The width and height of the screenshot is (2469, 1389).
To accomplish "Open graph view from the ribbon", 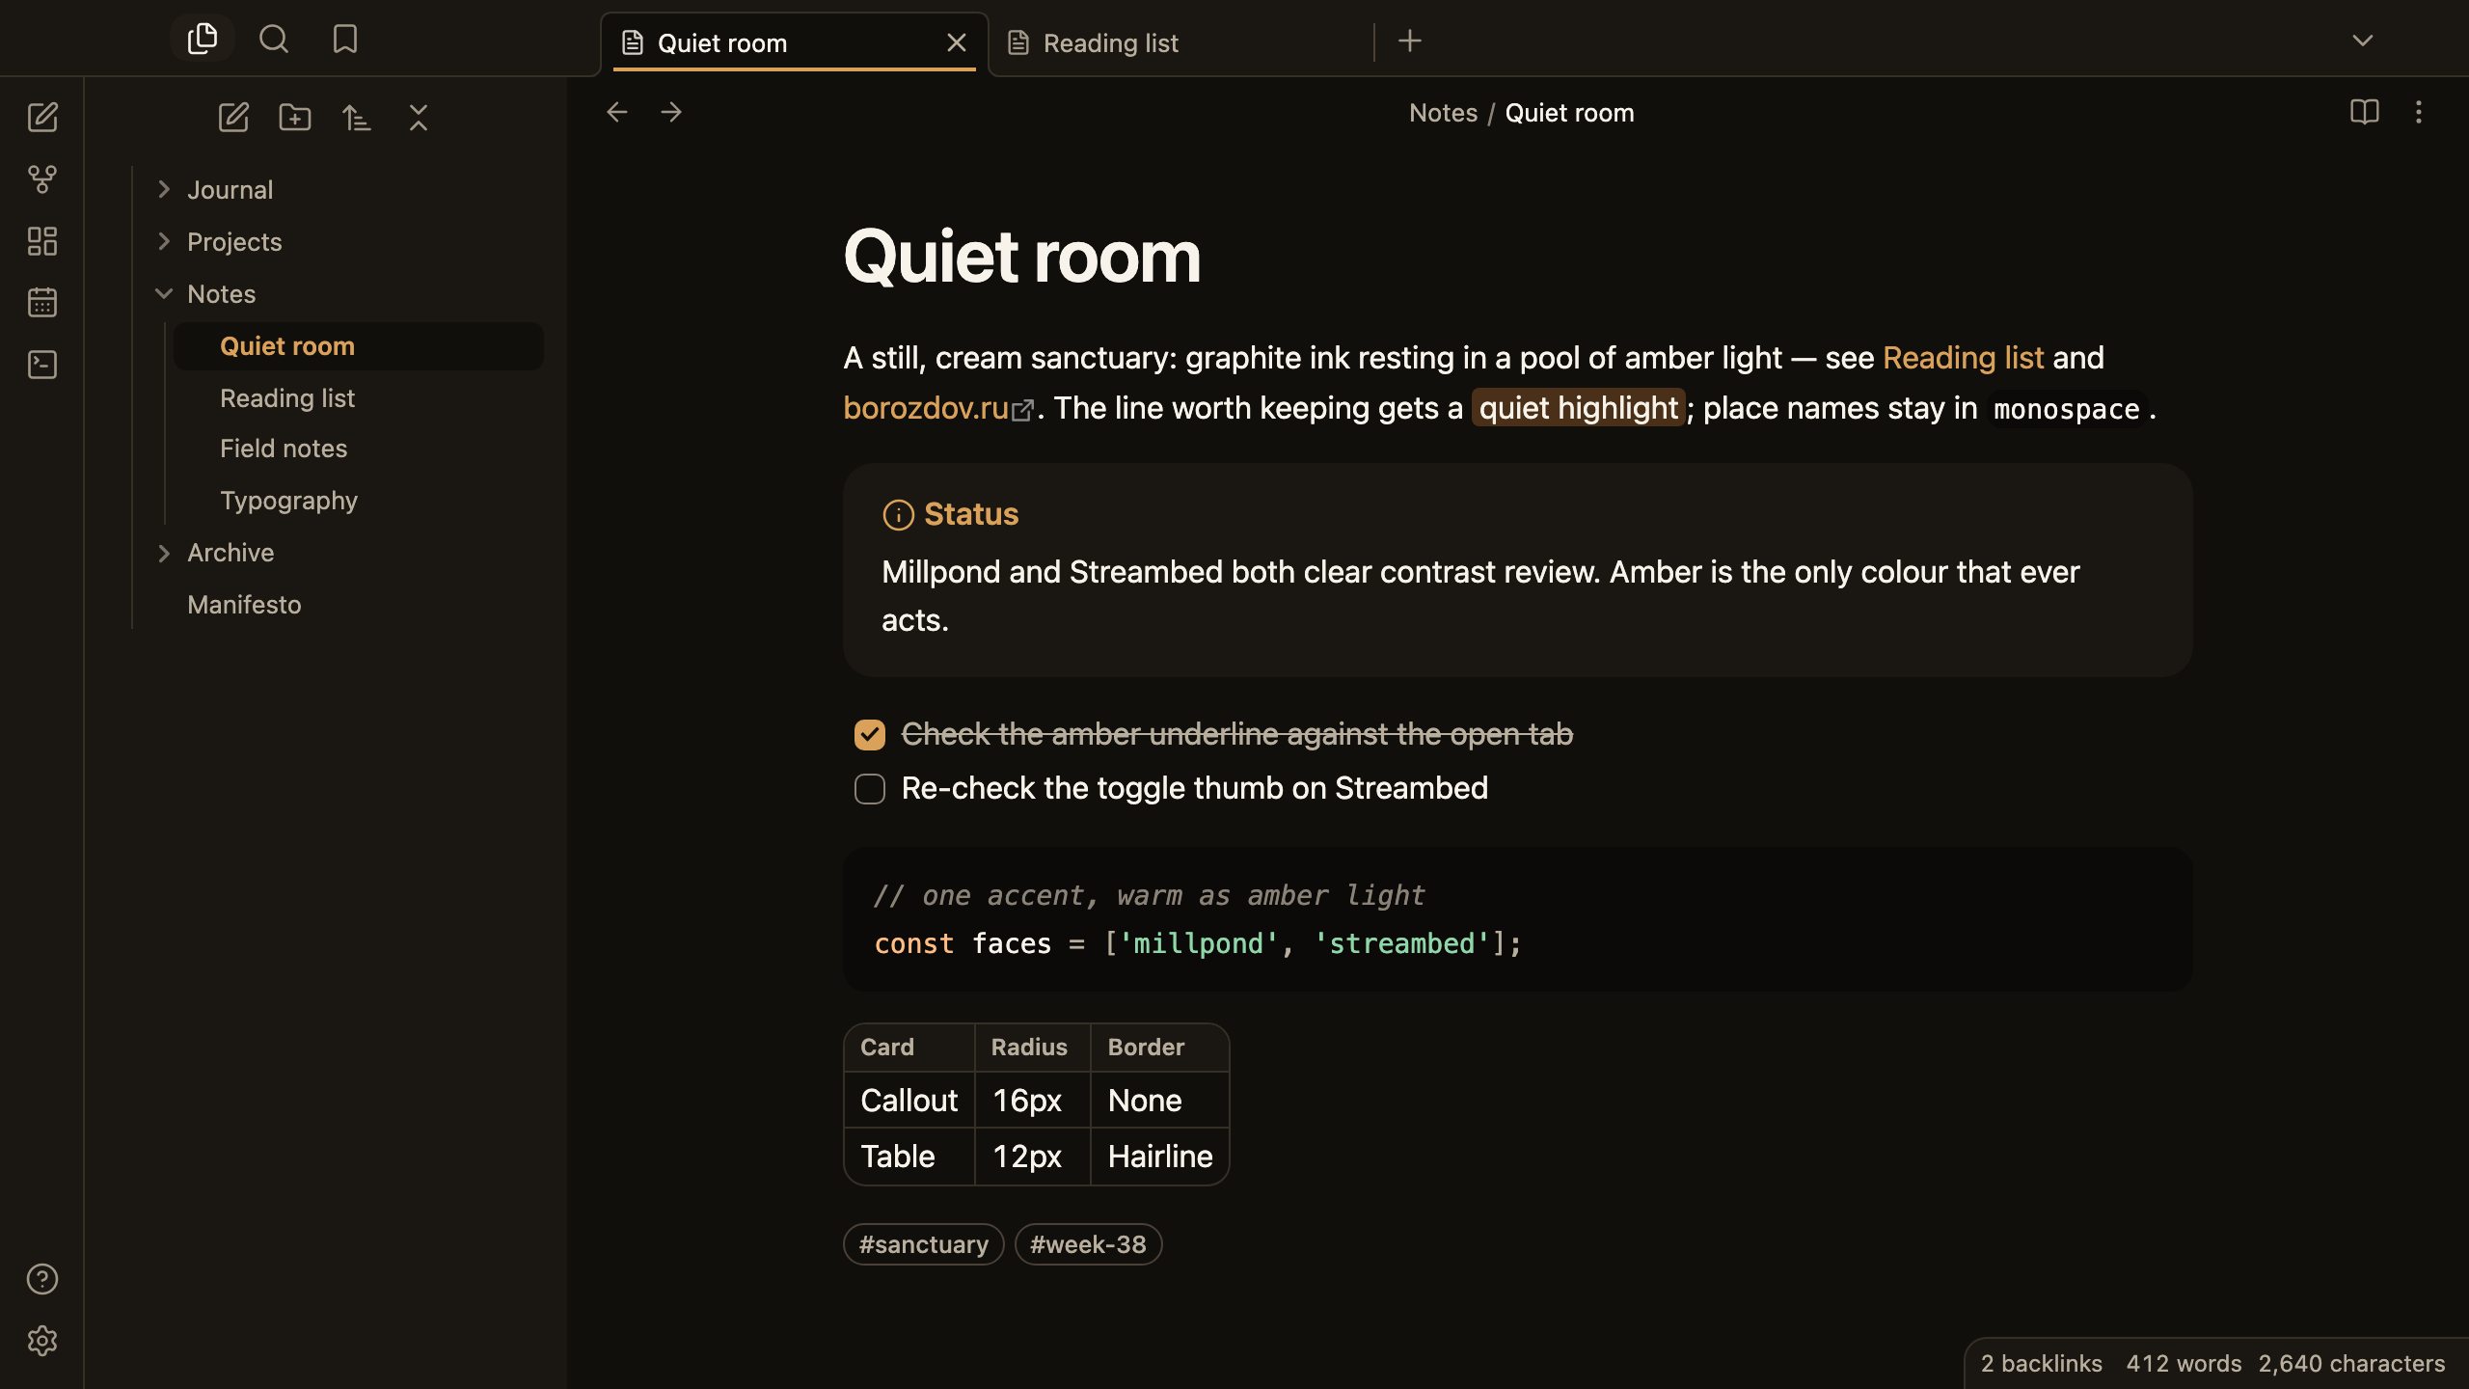I will point(42,179).
